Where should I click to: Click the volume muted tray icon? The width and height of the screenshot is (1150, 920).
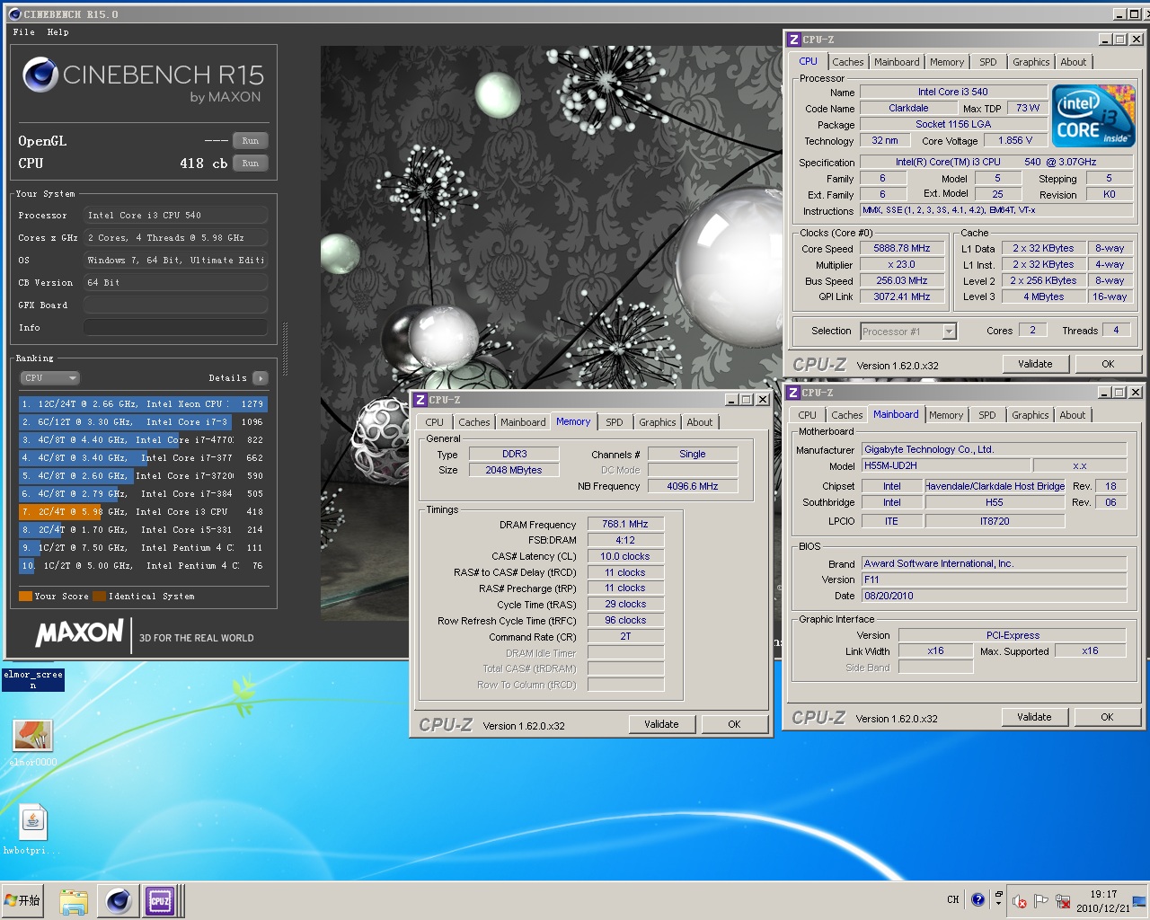point(1019,901)
